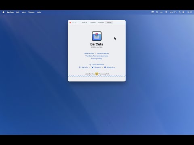Open the Privacy Policy link
Image resolution: width=194 pixels, height=145 pixels.
click(x=97, y=58)
